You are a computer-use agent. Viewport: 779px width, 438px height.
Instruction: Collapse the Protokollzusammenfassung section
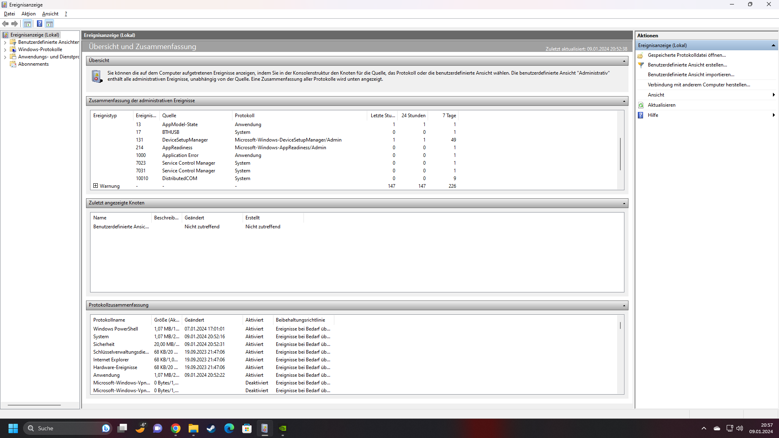click(624, 305)
